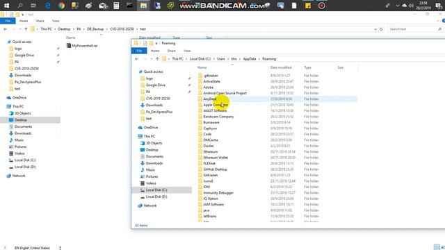Select OneDrive in test window sidebar

click(x=19, y=97)
